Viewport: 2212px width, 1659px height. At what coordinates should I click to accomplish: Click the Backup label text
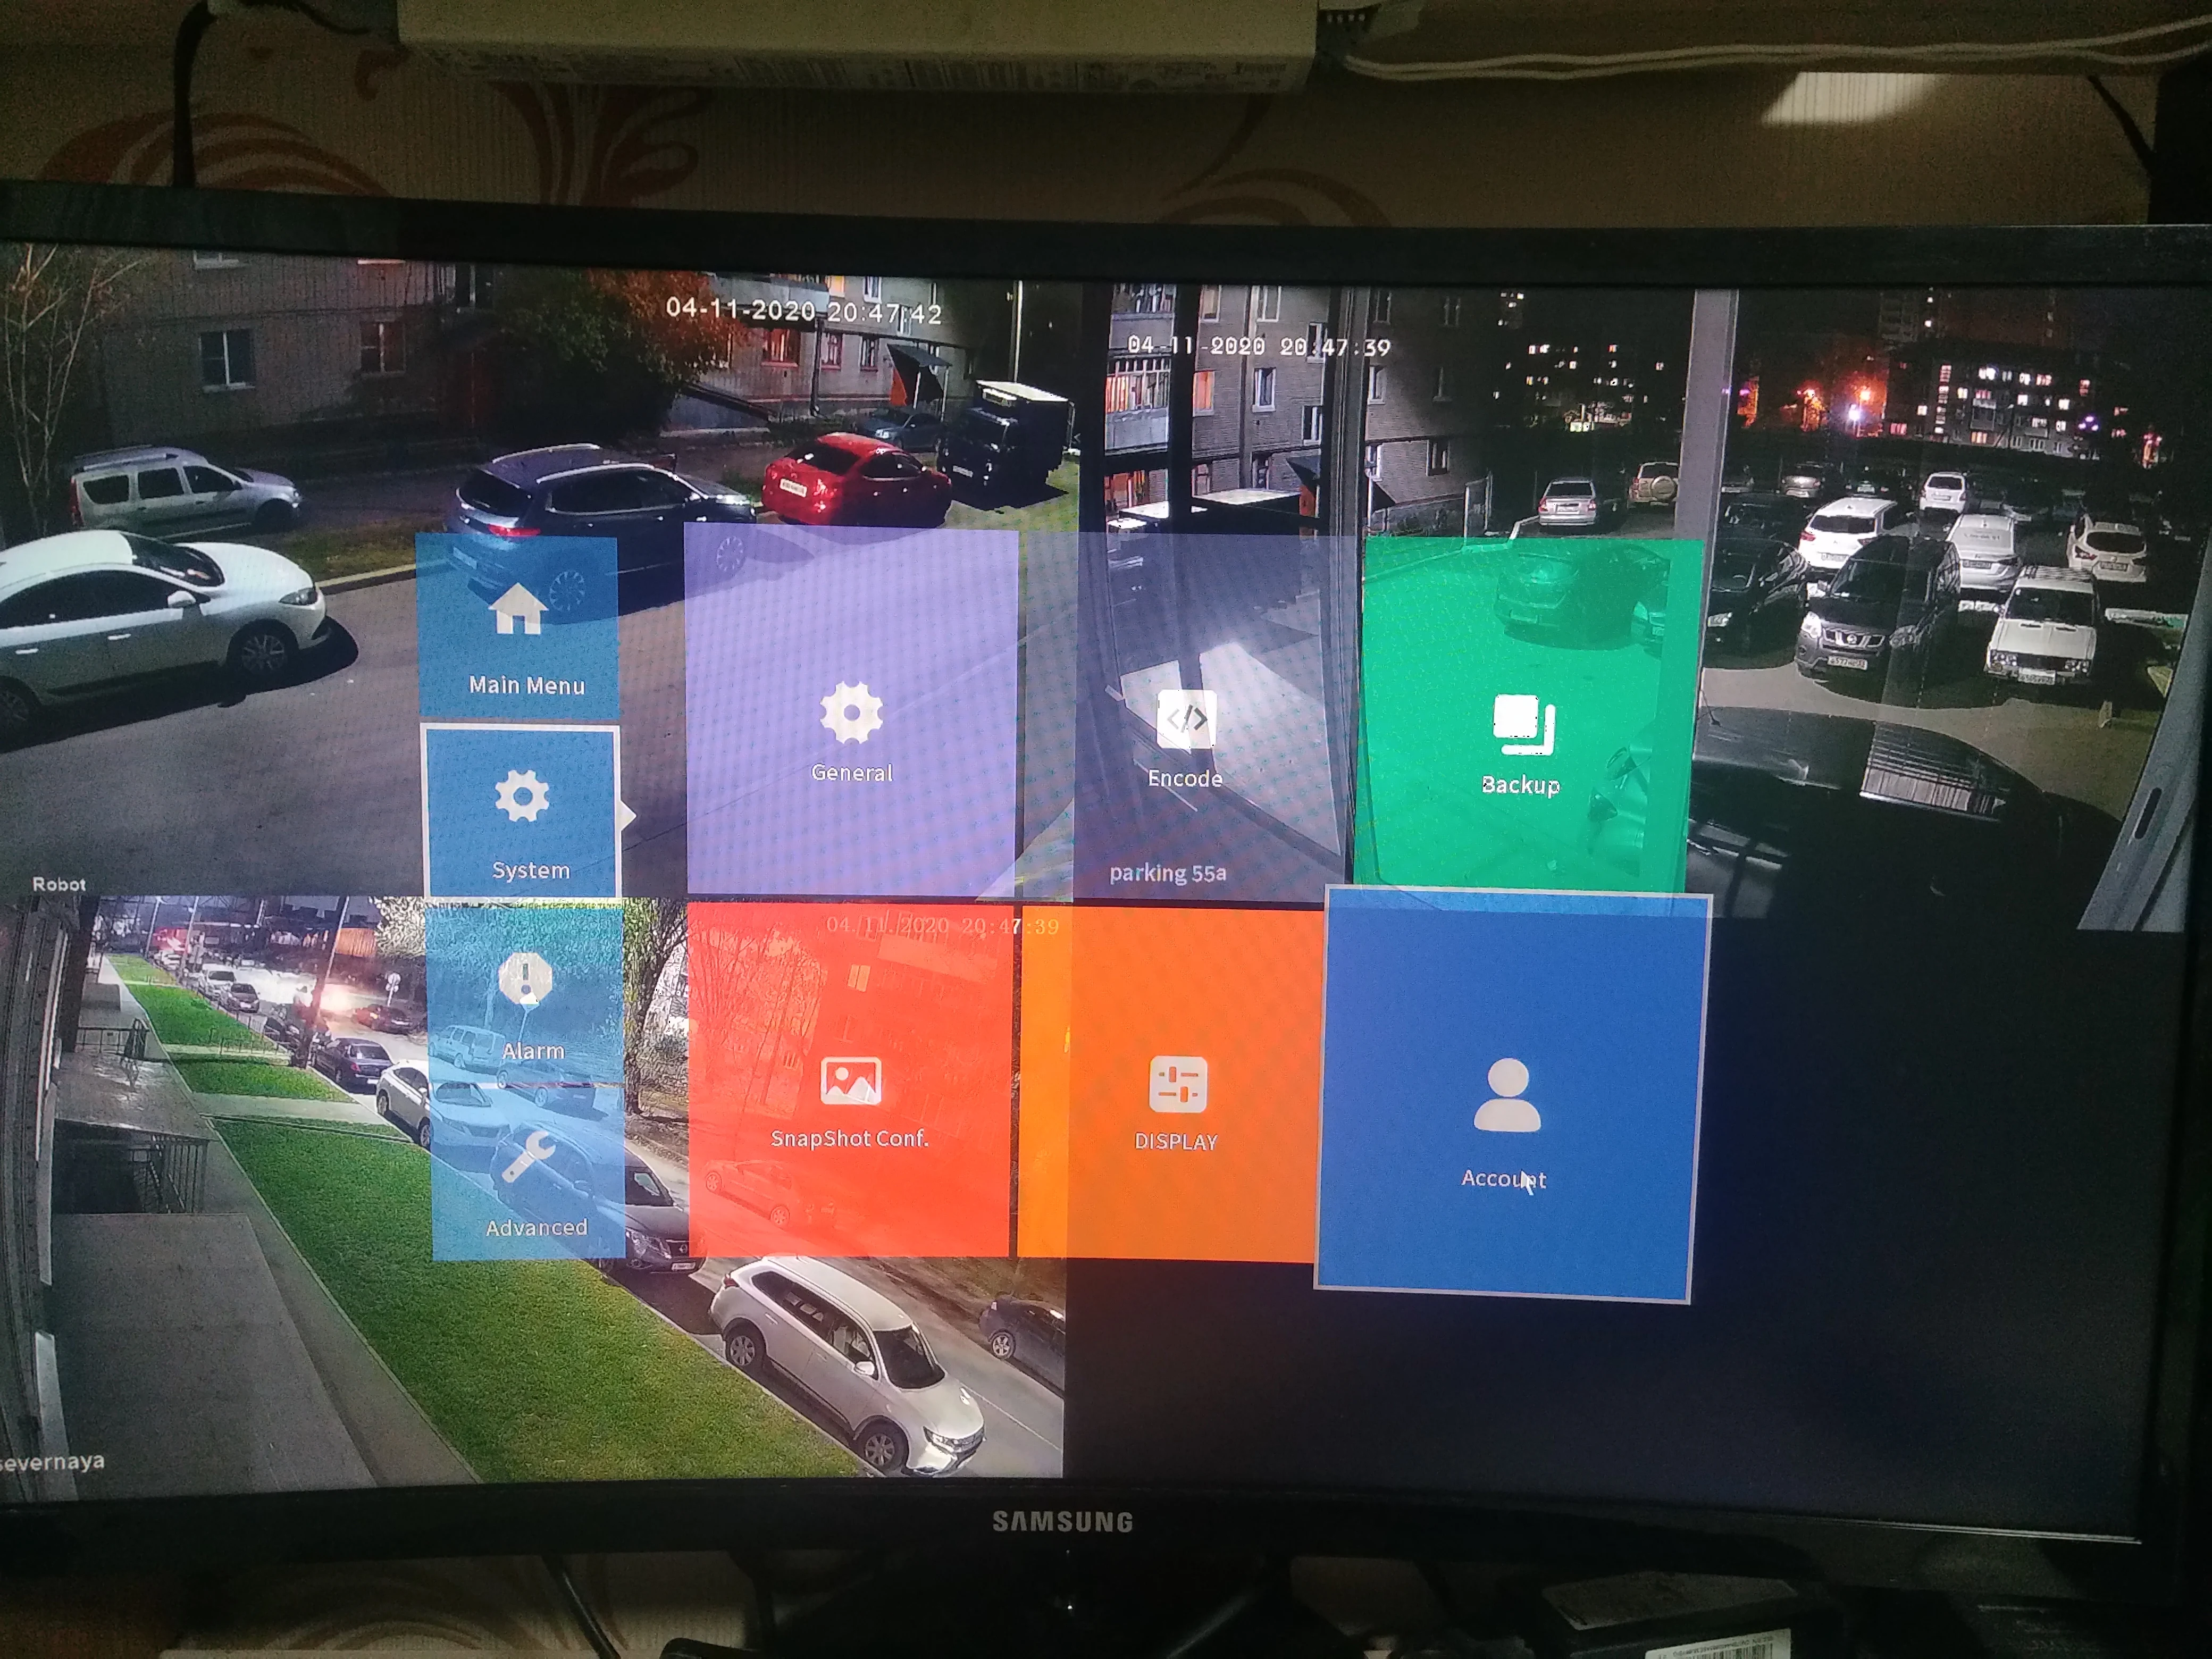point(1520,785)
